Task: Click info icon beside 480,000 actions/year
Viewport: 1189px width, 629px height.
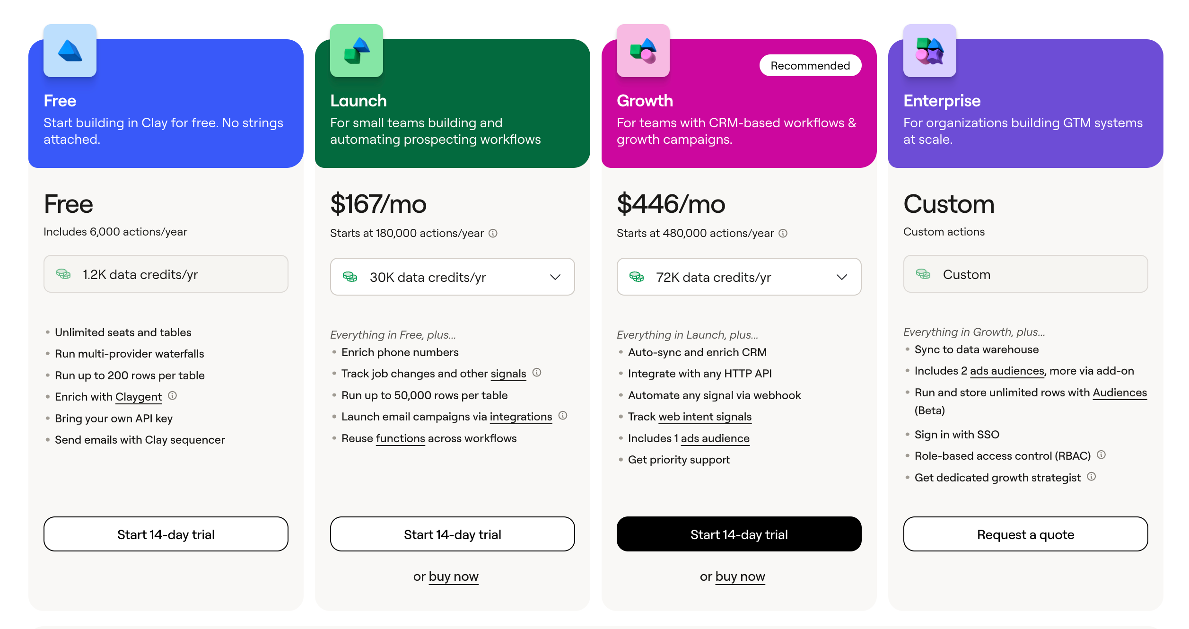Action: (x=783, y=233)
